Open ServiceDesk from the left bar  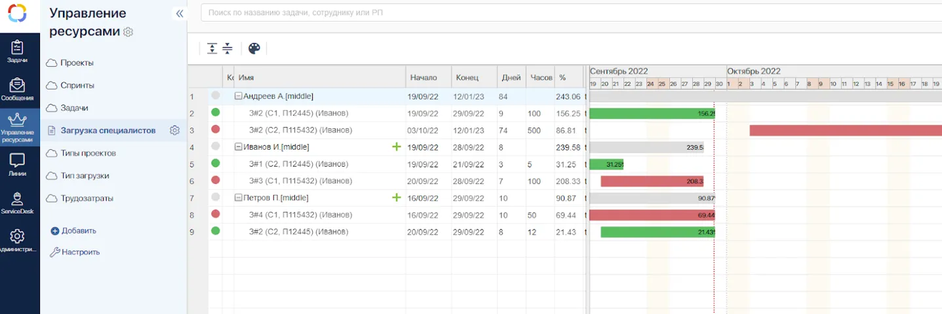pos(17,202)
